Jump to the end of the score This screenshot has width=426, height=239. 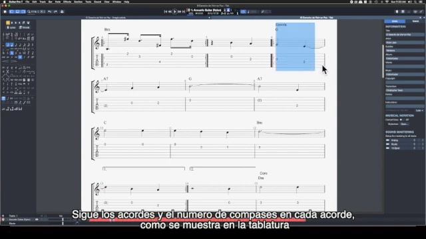click(x=184, y=12)
